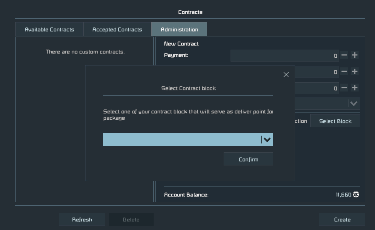Decrease Payment with the minus button
Image resolution: width=375 pixels, height=230 pixels.
344,55
